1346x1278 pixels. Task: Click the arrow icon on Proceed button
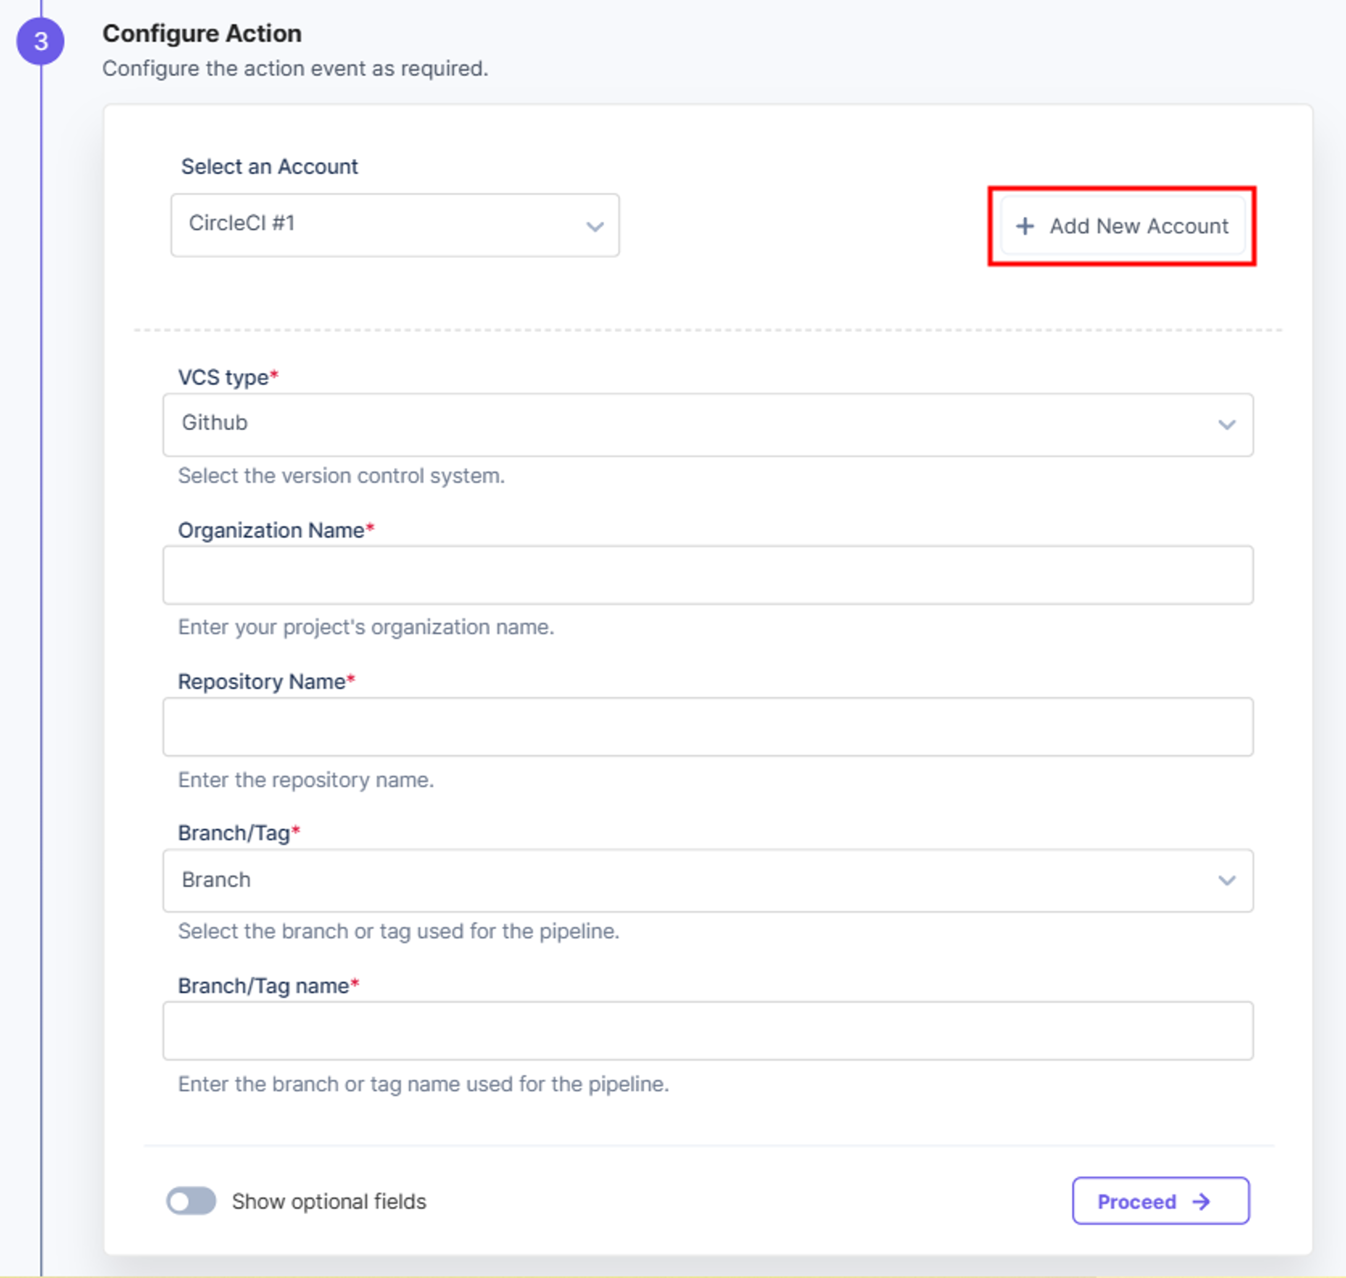(x=1201, y=1201)
